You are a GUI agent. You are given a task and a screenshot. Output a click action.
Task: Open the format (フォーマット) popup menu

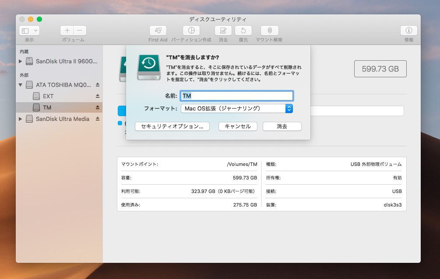click(x=236, y=108)
